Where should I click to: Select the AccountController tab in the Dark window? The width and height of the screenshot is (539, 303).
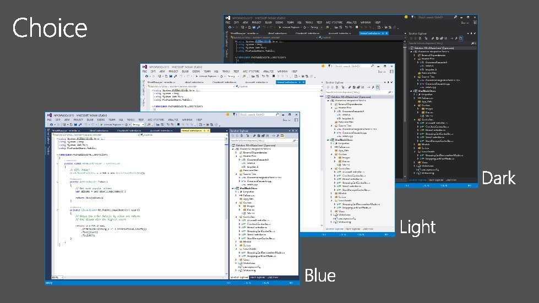(339, 34)
